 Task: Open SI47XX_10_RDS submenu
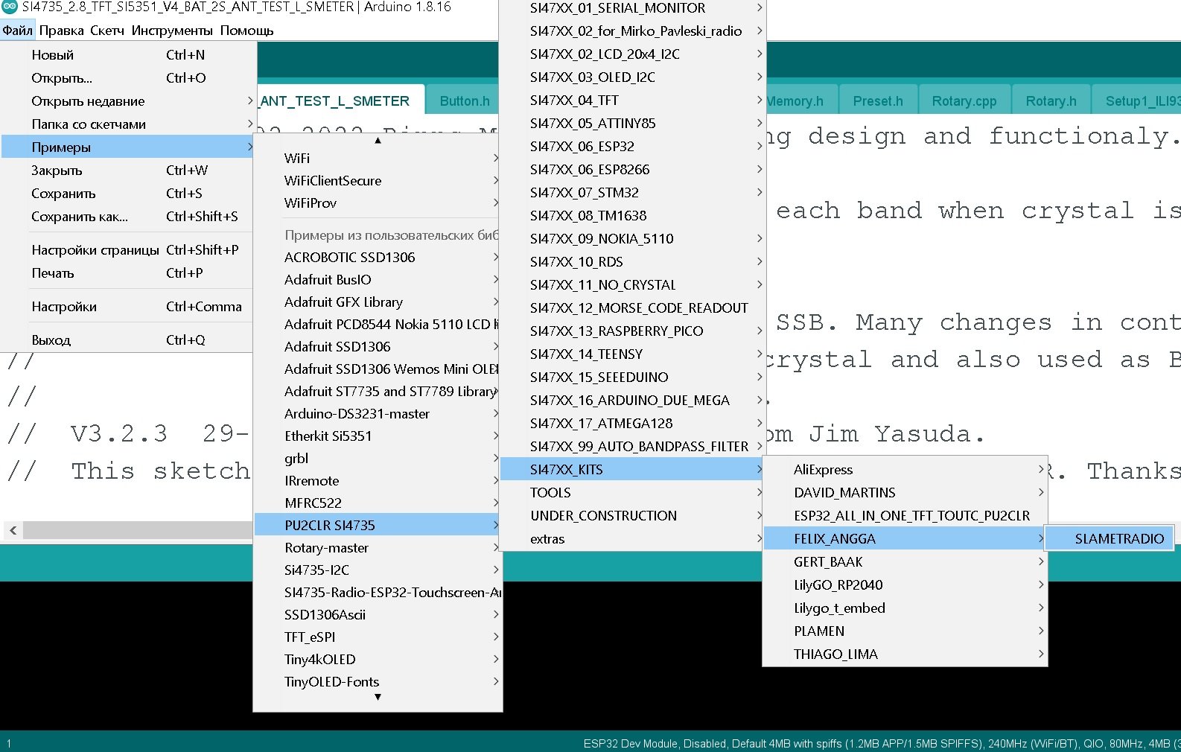(632, 261)
